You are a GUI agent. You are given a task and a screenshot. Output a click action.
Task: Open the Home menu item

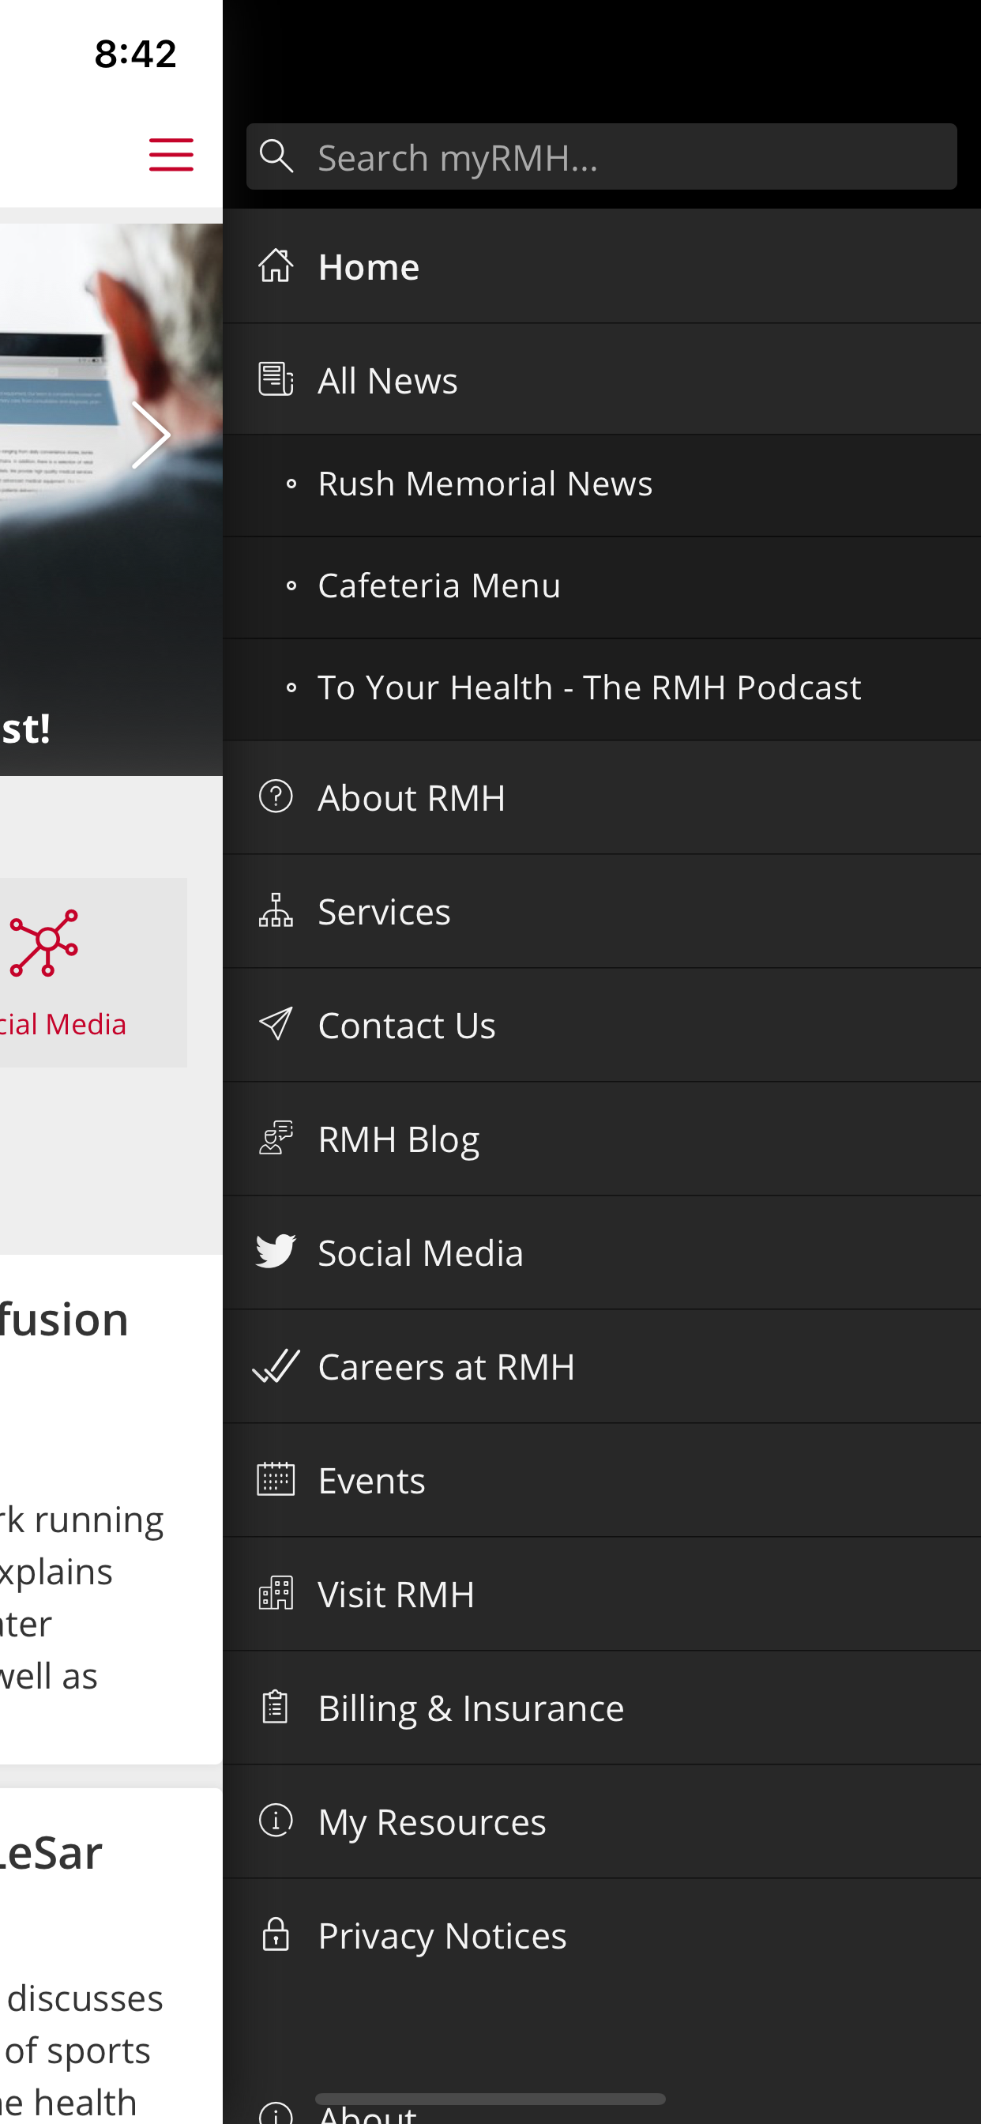tap(602, 266)
